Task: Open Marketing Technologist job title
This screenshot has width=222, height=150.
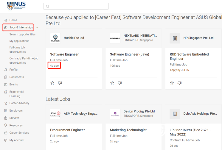Action: [128, 130]
